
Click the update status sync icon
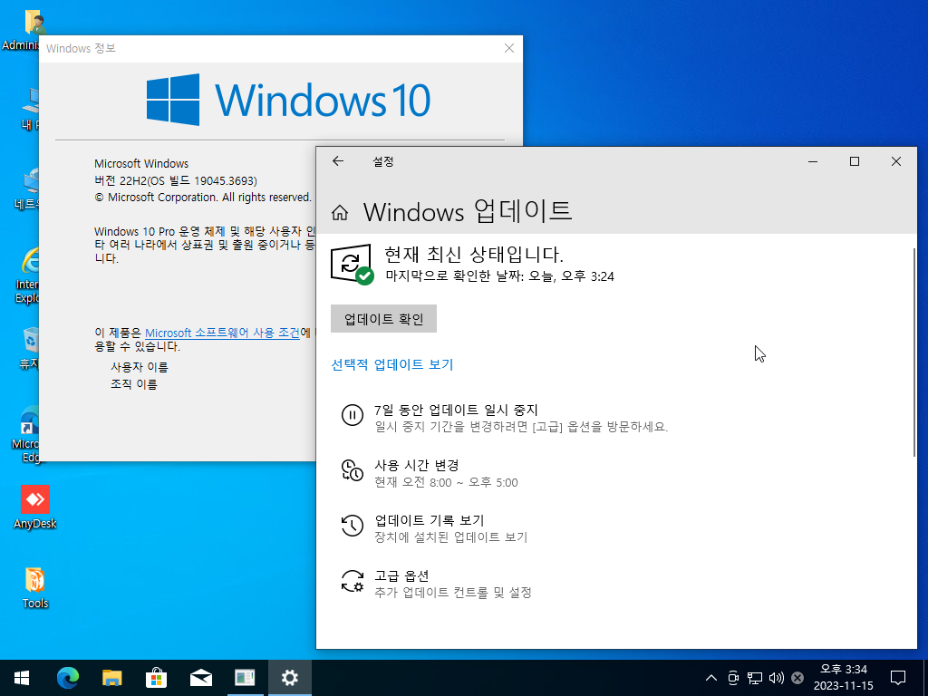[352, 264]
